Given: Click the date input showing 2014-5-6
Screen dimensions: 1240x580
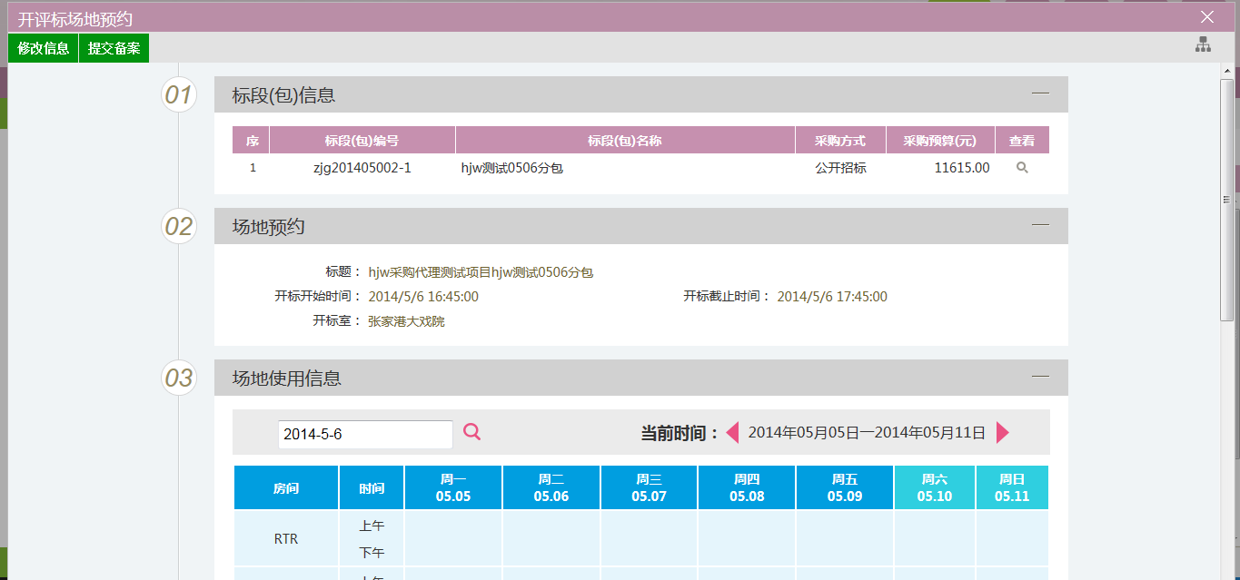Looking at the screenshot, I should (x=365, y=434).
